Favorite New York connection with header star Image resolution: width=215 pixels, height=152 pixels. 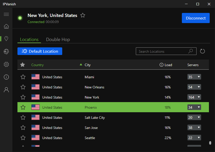tap(83, 15)
